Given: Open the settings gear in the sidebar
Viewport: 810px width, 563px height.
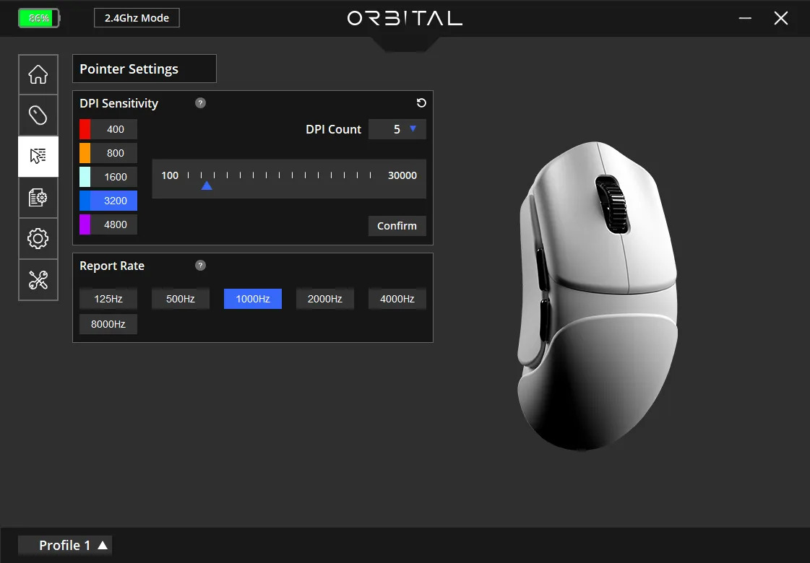Looking at the screenshot, I should pos(38,239).
